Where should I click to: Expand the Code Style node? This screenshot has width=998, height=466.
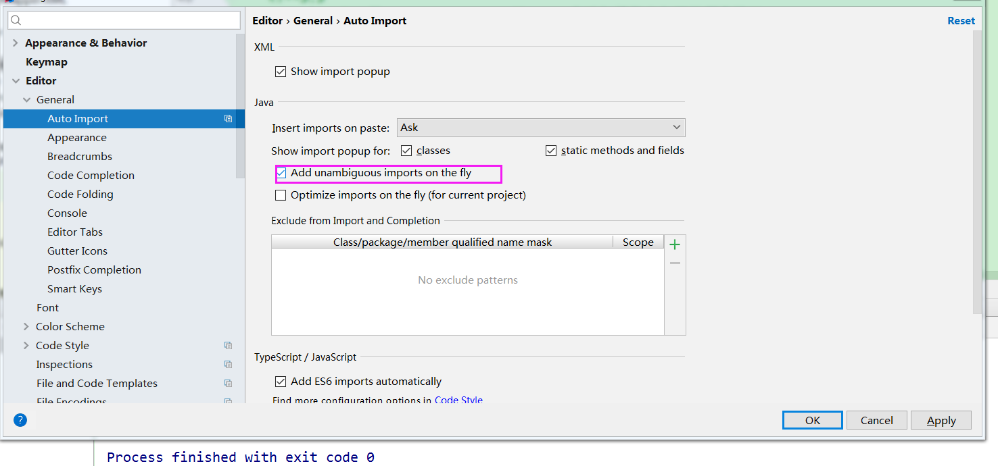click(26, 346)
